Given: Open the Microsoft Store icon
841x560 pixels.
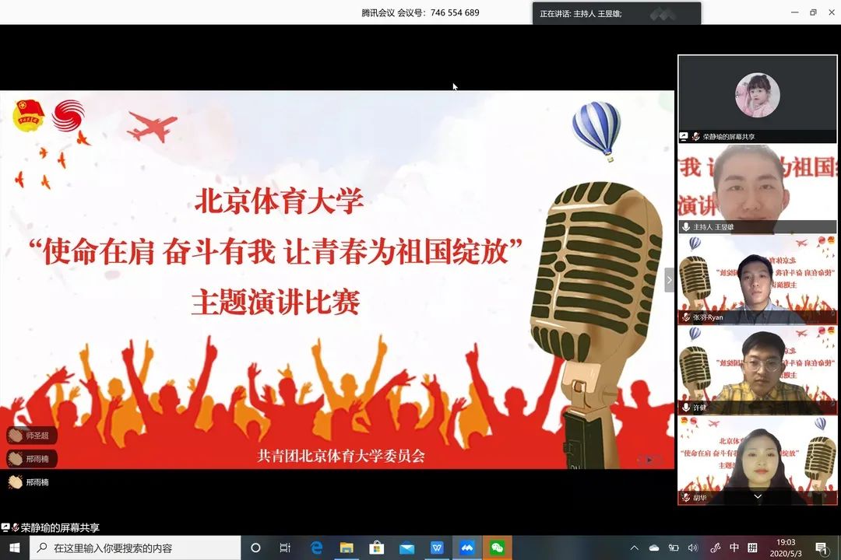Looking at the screenshot, I should pos(376,548).
